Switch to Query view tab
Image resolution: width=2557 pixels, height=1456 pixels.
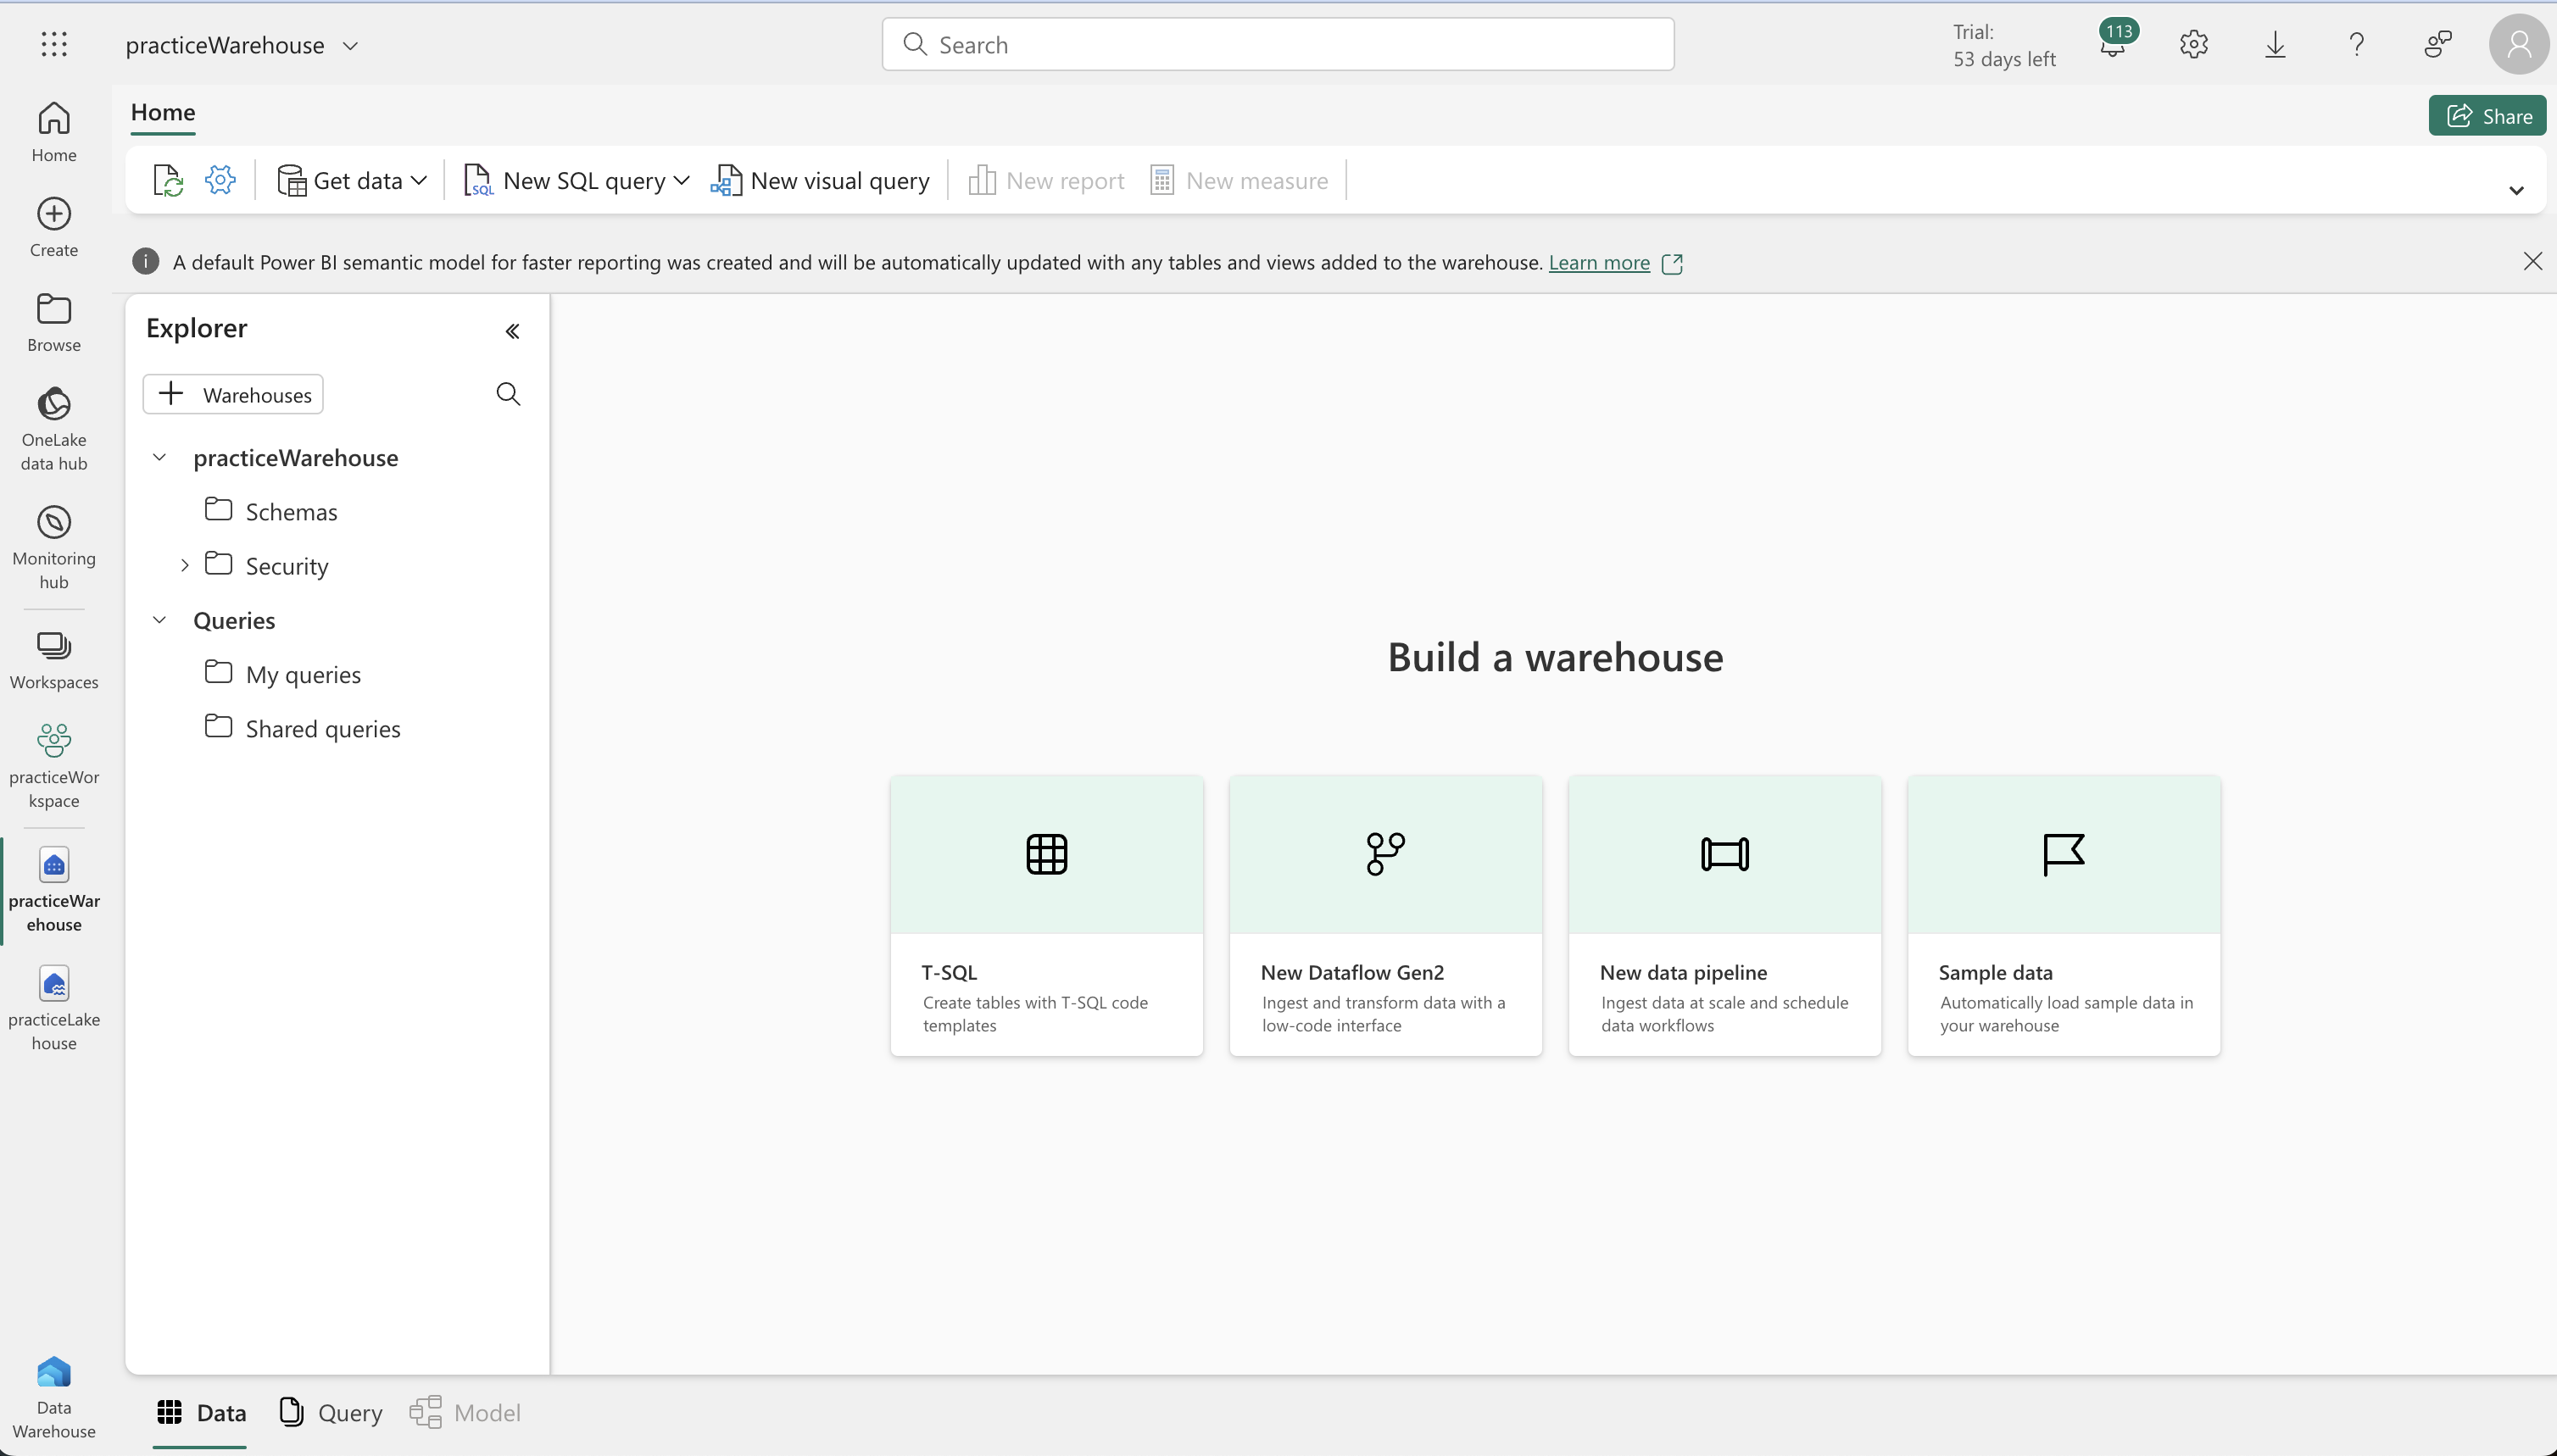coord(331,1412)
